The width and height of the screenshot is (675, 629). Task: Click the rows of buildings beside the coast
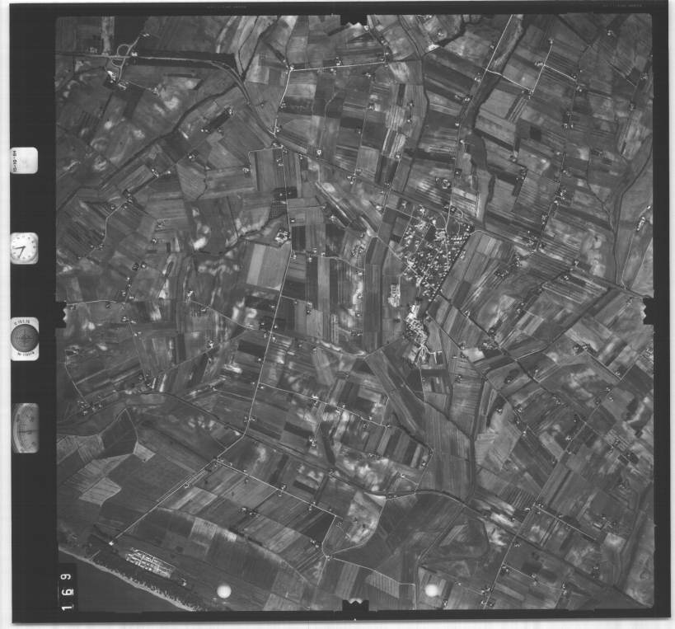click(x=148, y=564)
